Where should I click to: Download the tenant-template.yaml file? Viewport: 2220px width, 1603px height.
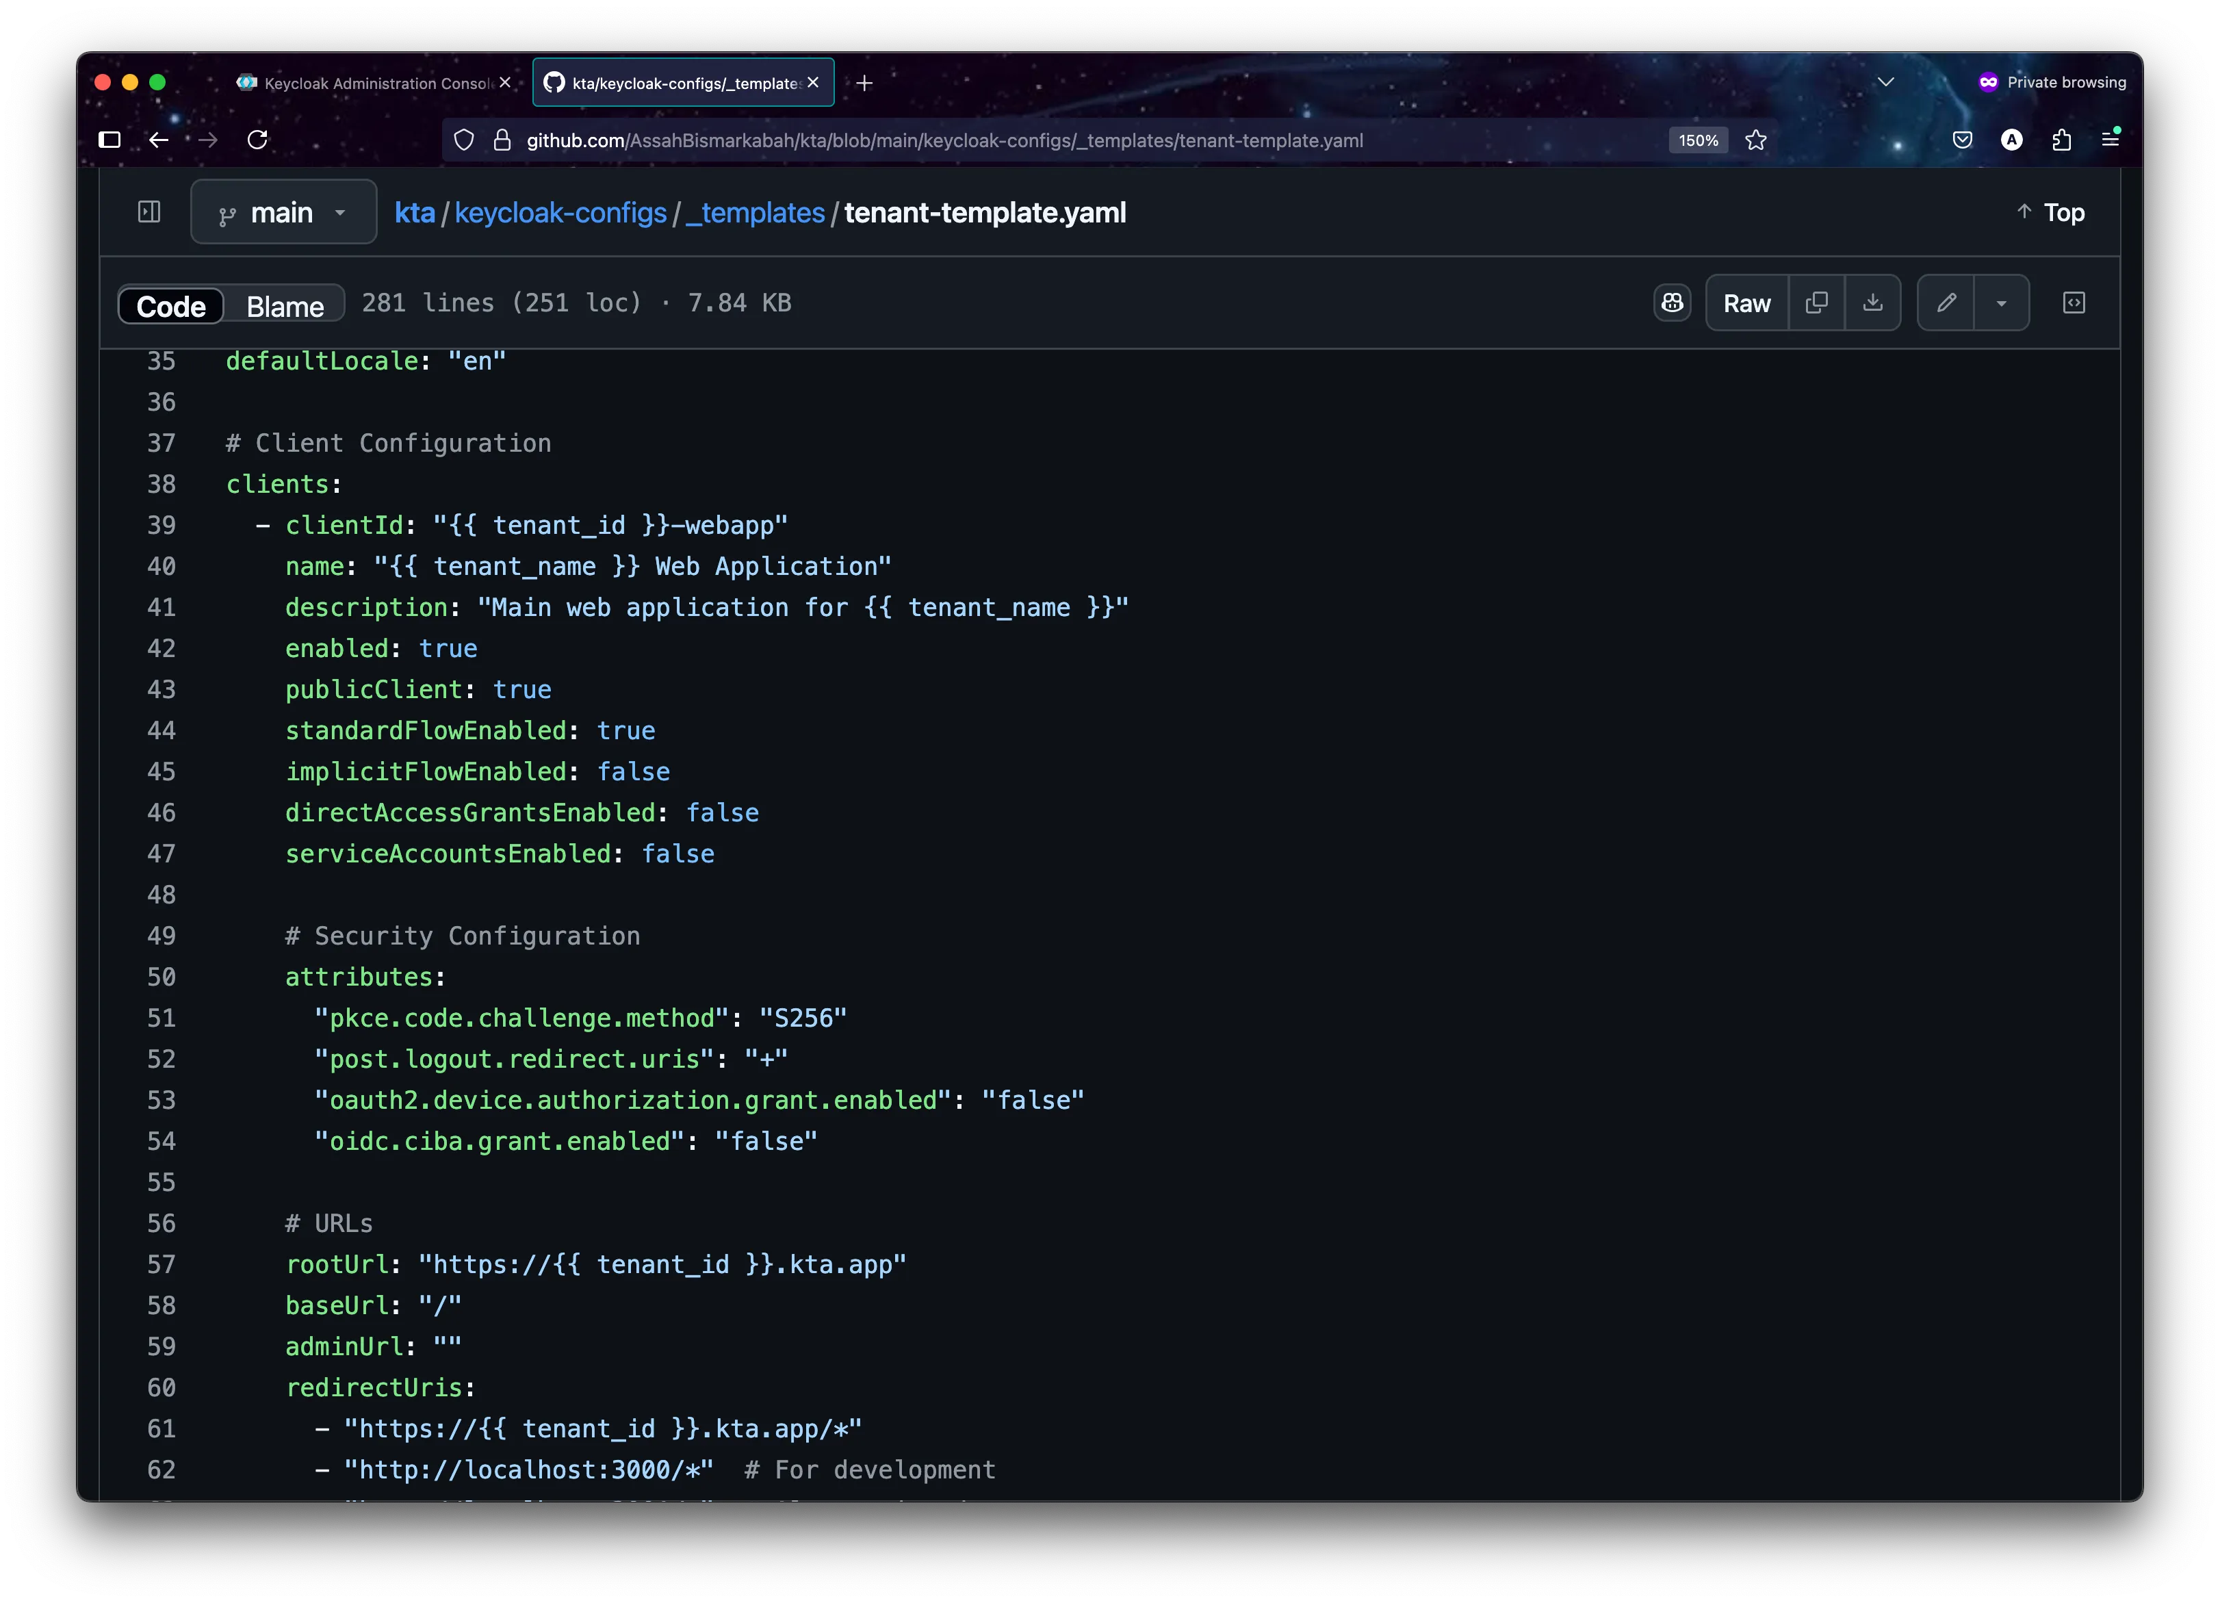coord(1874,303)
